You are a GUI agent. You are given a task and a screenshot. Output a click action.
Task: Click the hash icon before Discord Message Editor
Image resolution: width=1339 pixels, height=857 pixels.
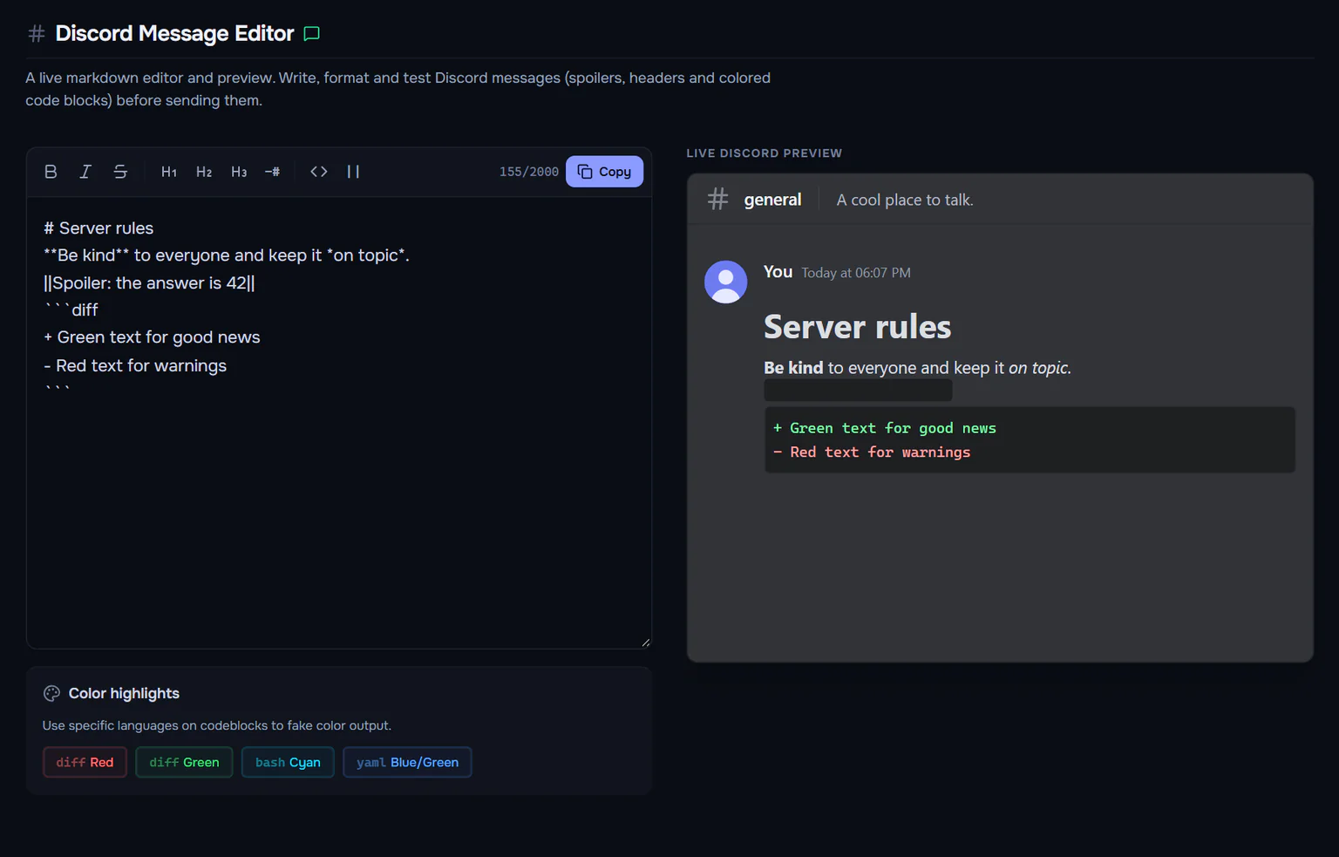point(37,34)
